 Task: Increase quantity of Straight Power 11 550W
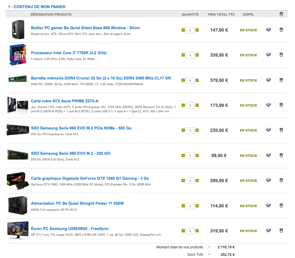197,206
